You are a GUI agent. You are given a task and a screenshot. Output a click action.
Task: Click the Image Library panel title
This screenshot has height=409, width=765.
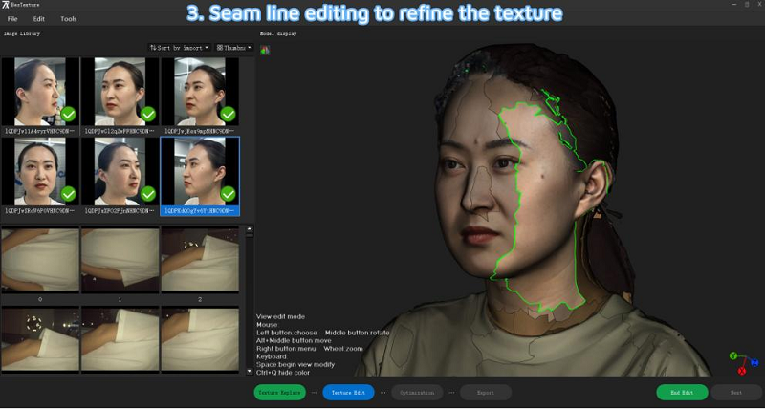coord(22,33)
